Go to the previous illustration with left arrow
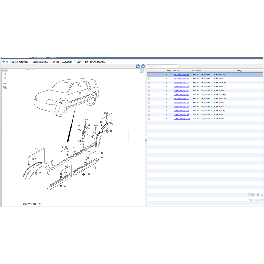 138,66
